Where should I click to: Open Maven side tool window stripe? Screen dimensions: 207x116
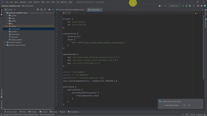point(206,13)
